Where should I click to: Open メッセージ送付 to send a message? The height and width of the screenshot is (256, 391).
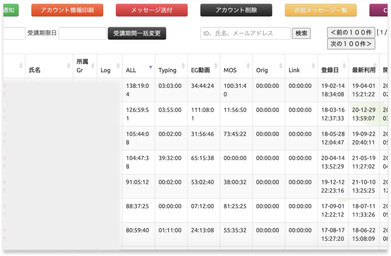pyautogui.click(x=152, y=10)
